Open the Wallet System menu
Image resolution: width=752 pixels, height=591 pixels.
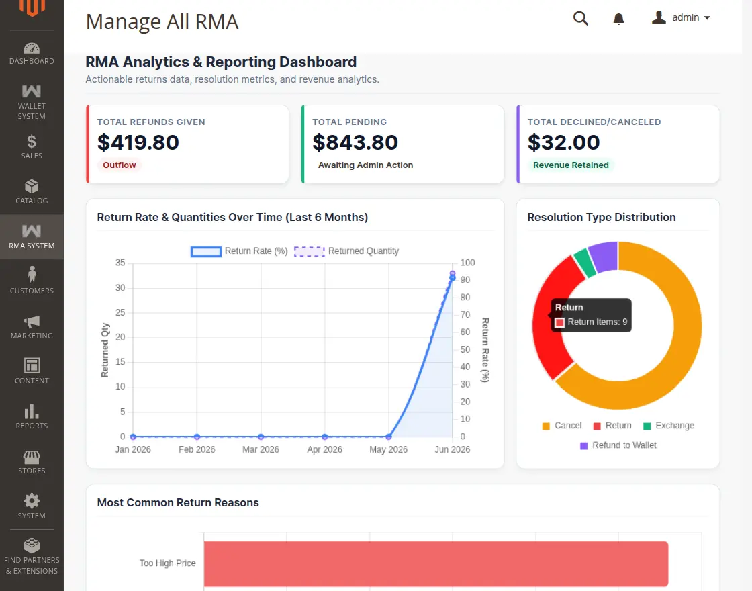click(32, 101)
